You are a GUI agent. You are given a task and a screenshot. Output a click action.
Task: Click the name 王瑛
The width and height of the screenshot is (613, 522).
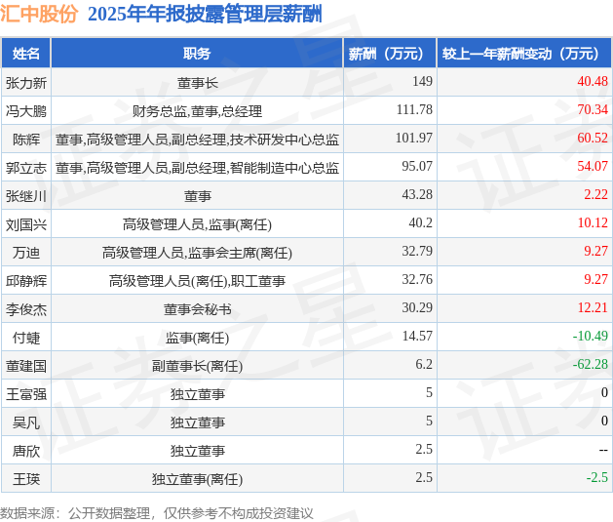[26, 479]
